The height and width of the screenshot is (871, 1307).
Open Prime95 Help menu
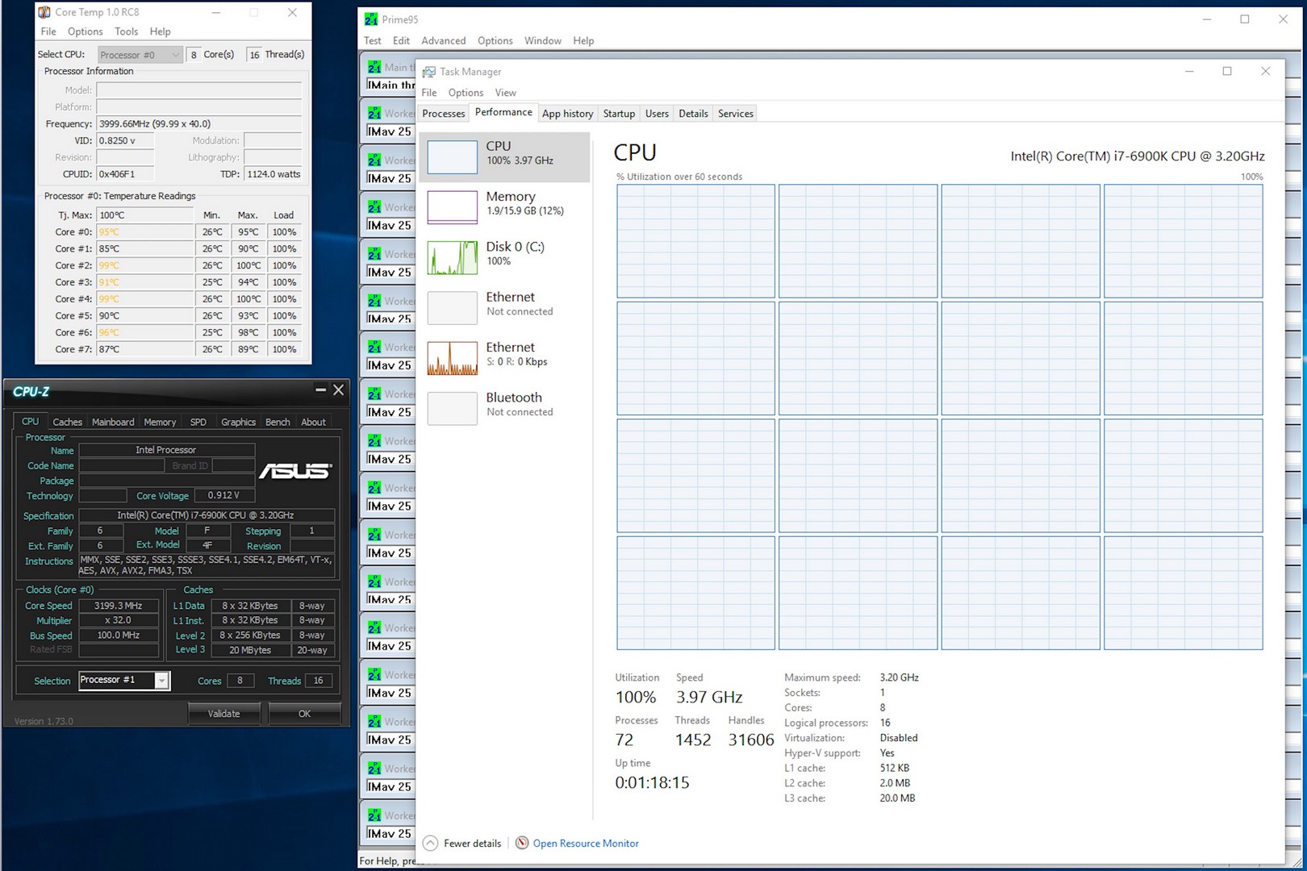(584, 40)
